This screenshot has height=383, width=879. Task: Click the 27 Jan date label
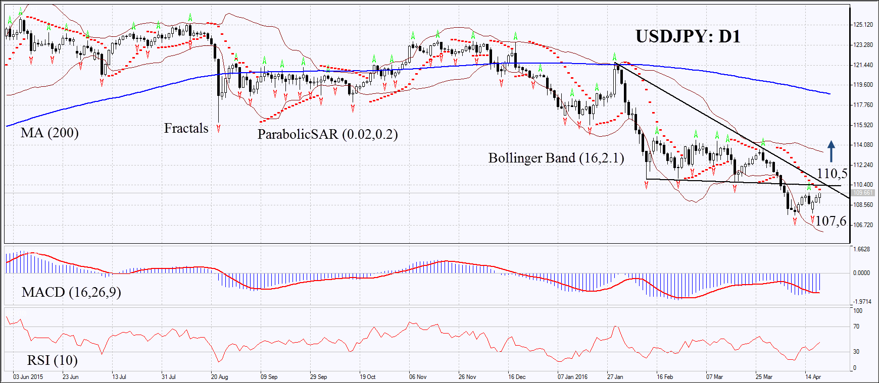615,377
